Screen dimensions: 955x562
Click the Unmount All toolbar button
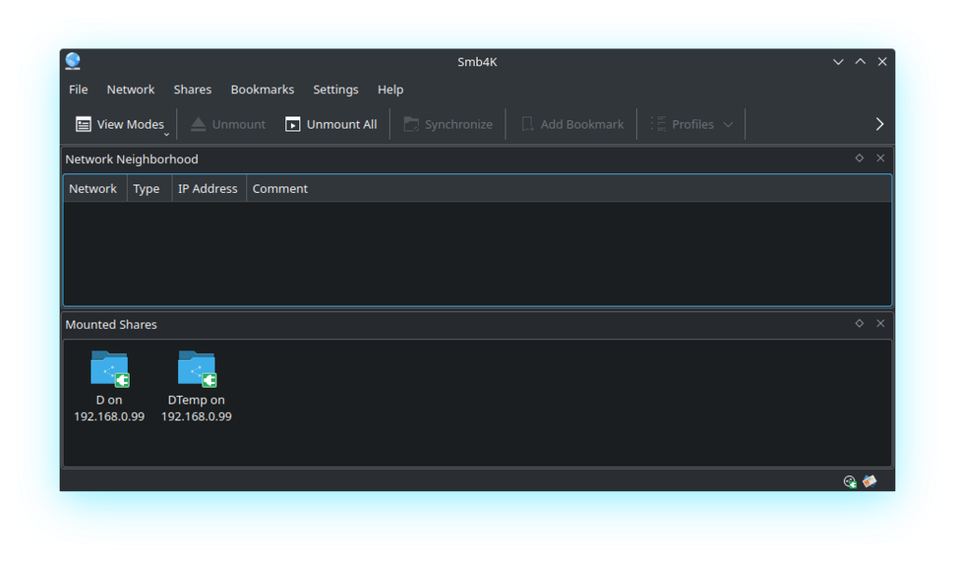(x=331, y=124)
